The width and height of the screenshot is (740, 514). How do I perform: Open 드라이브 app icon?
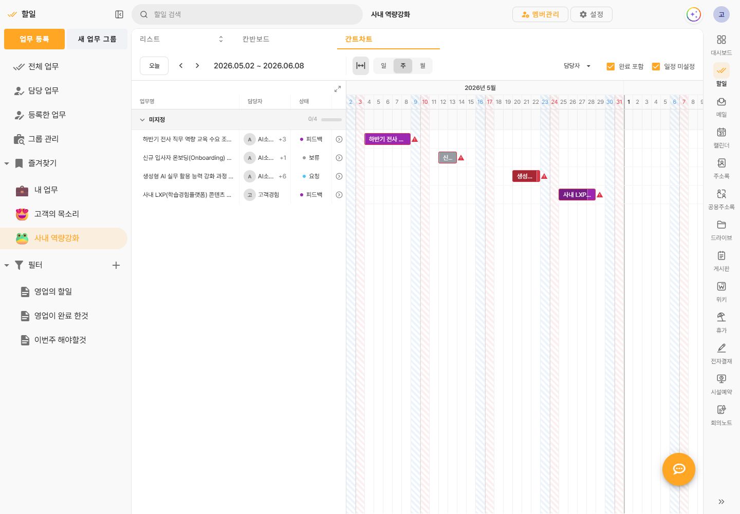click(x=721, y=230)
